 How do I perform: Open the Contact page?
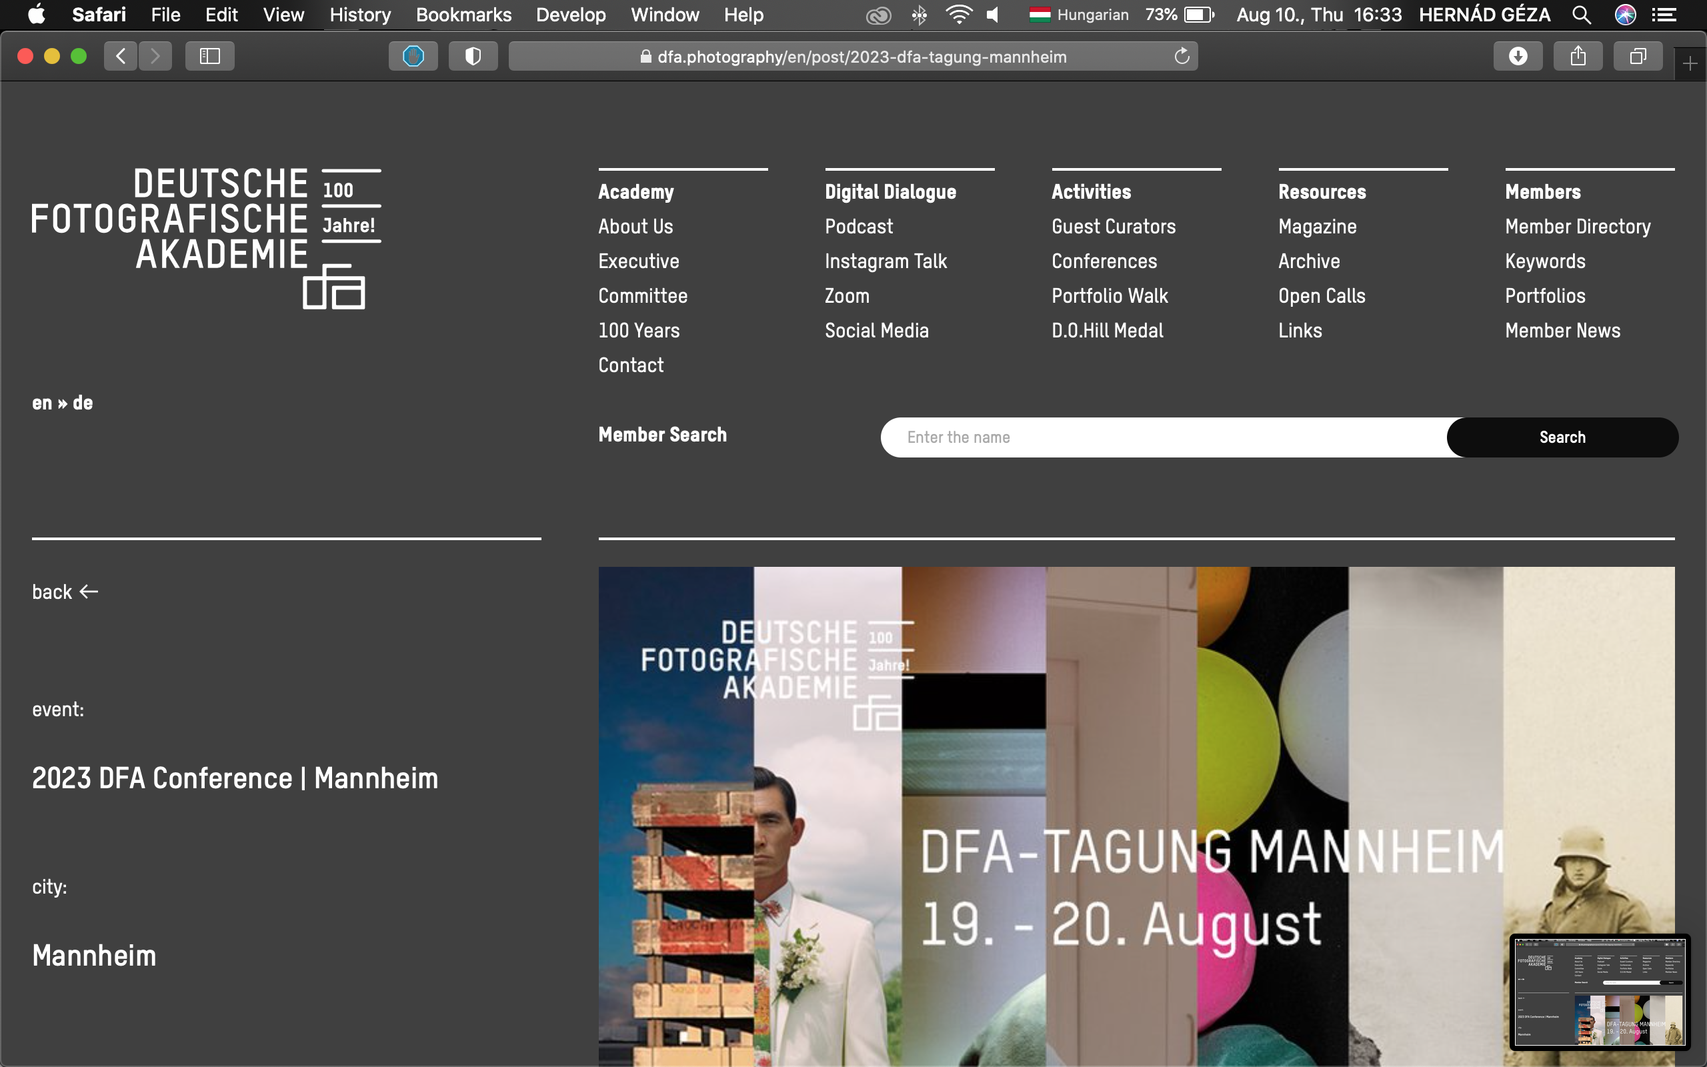pyautogui.click(x=631, y=365)
